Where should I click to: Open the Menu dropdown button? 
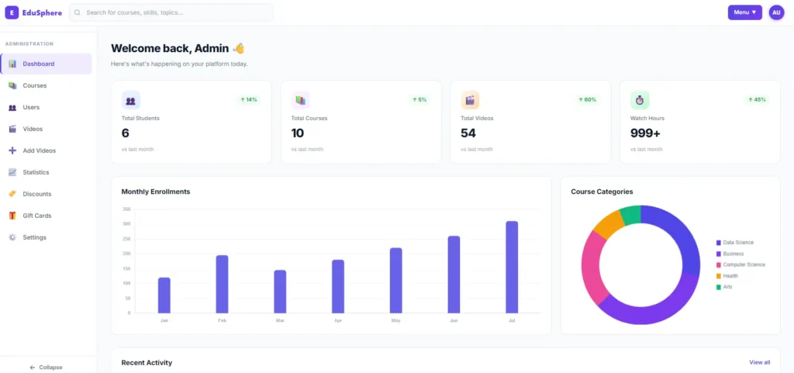coord(745,12)
